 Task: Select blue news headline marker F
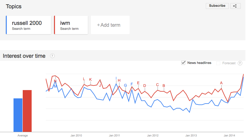132,84
